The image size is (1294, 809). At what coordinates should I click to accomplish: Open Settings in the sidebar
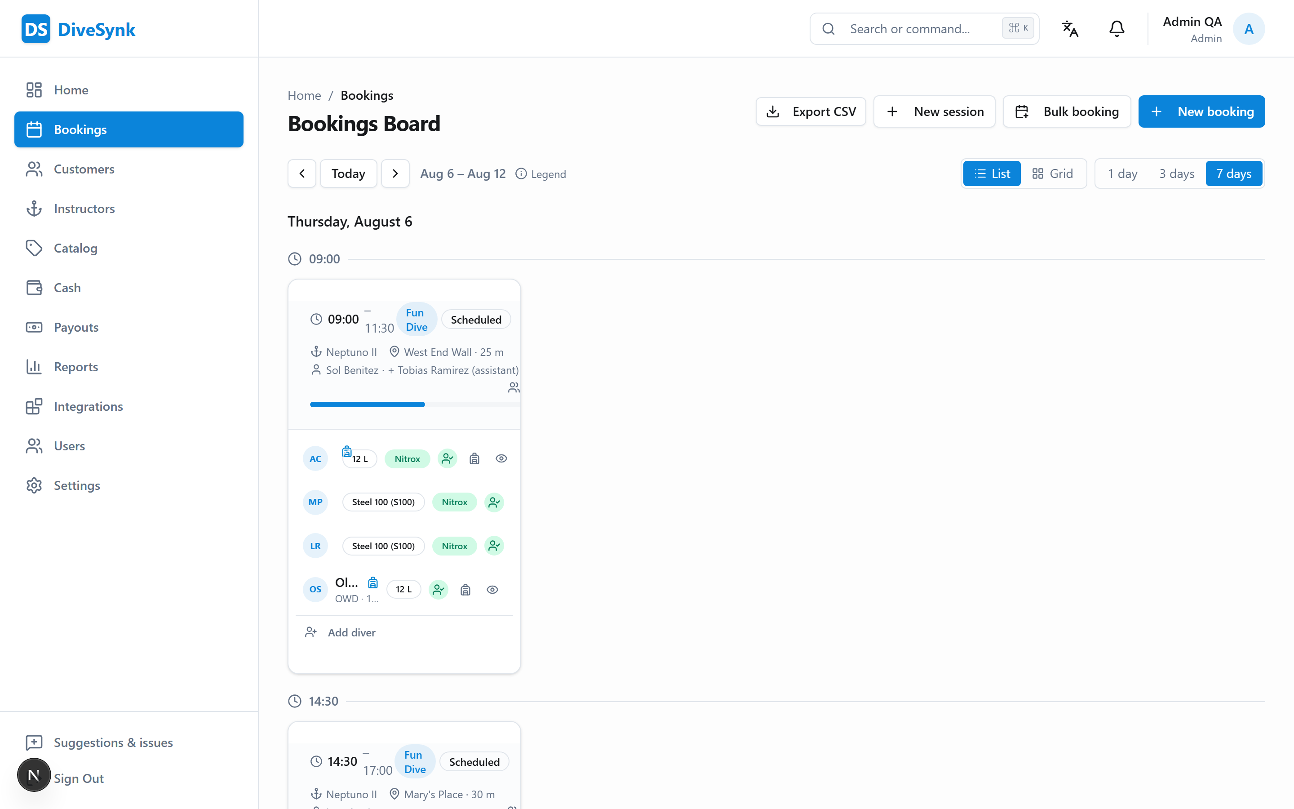pyautogui.click(x=129, y=486)
